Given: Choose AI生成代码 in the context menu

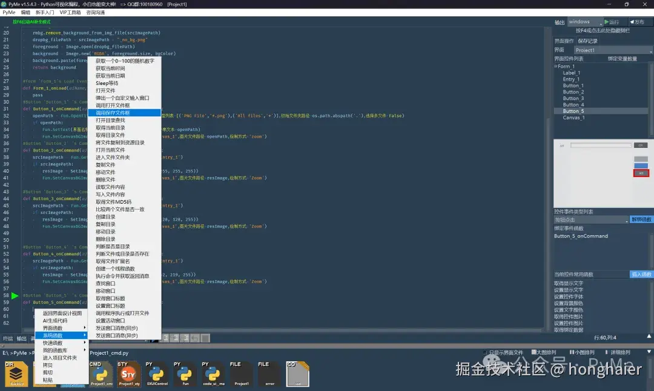Looking at the screenshot, I should click(61, 321).
